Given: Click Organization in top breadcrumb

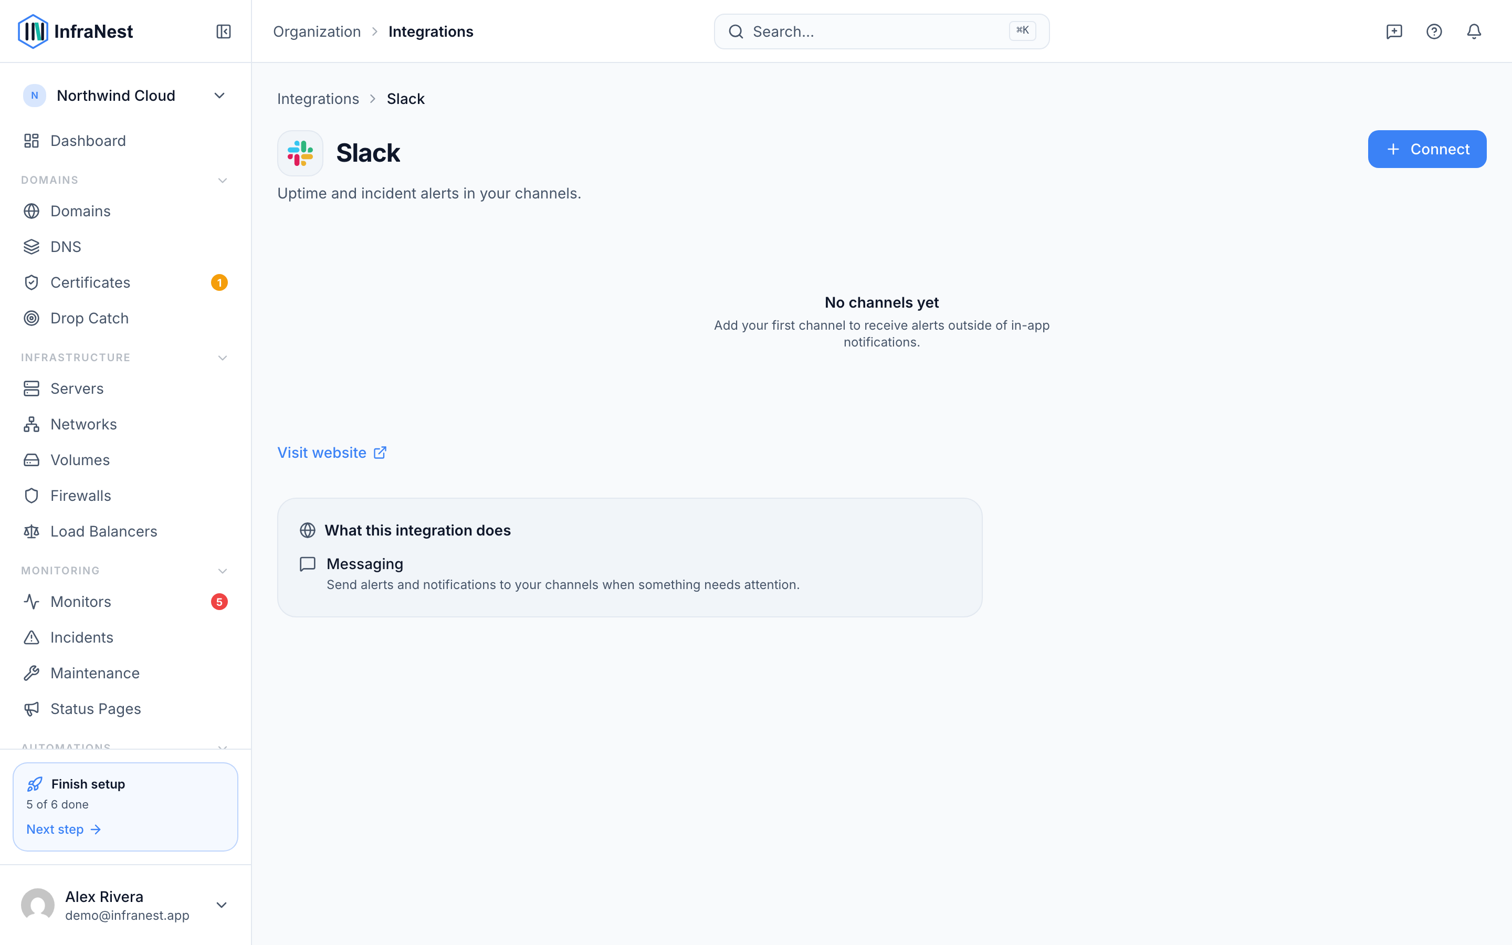Looking at the screenshot, I should tap(317, 31).
